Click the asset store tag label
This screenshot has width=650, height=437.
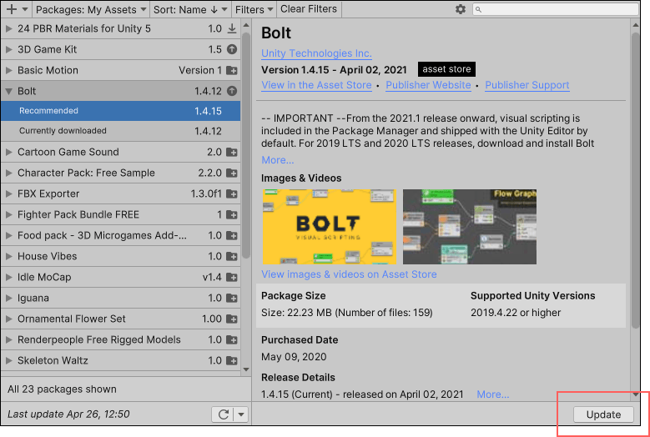[x=446, y=69]
